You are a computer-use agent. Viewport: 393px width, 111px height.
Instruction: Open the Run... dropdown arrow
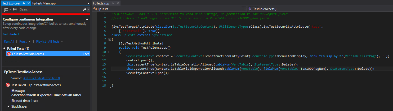[x=29, y=42]
